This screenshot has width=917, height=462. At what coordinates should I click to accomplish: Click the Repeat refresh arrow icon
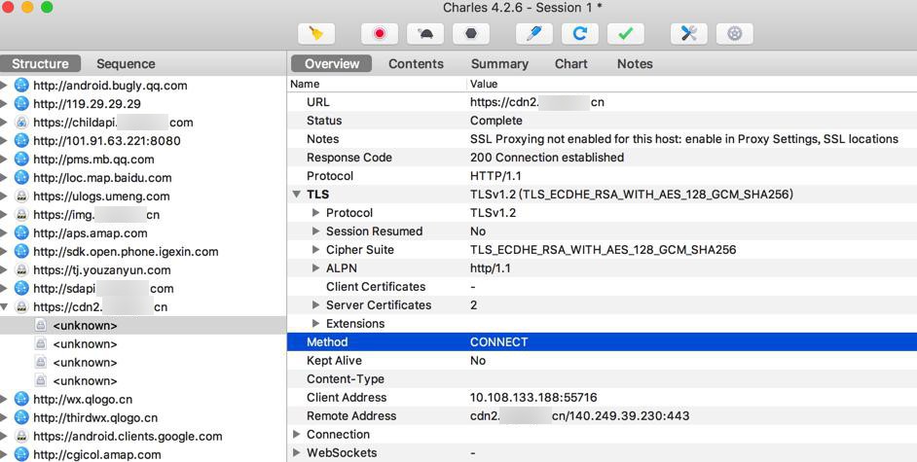[579, 33]
